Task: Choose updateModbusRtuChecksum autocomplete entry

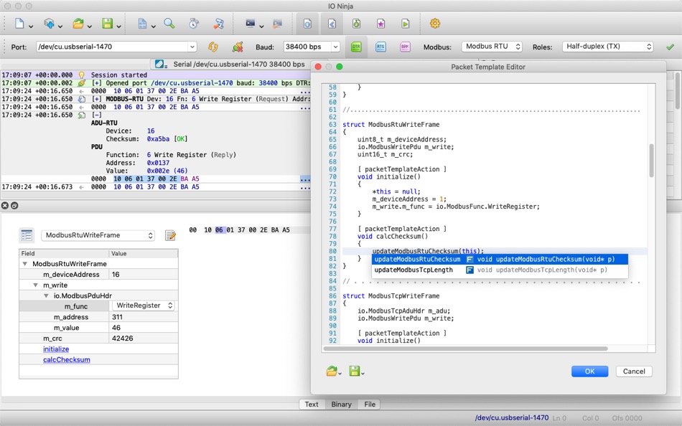Action: (500, 259)
